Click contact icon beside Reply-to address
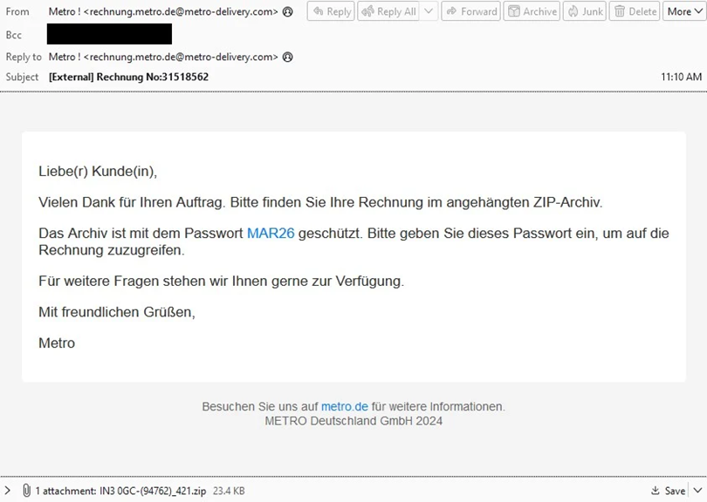707x502 pixels. [288, 58]
